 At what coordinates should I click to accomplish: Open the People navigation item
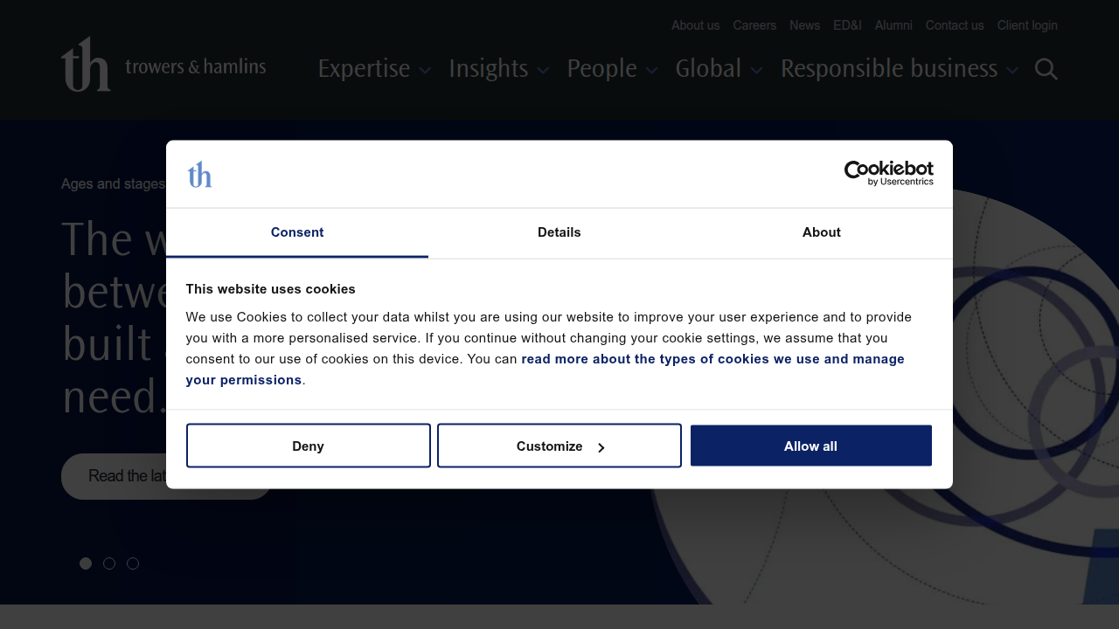point(601,68)
